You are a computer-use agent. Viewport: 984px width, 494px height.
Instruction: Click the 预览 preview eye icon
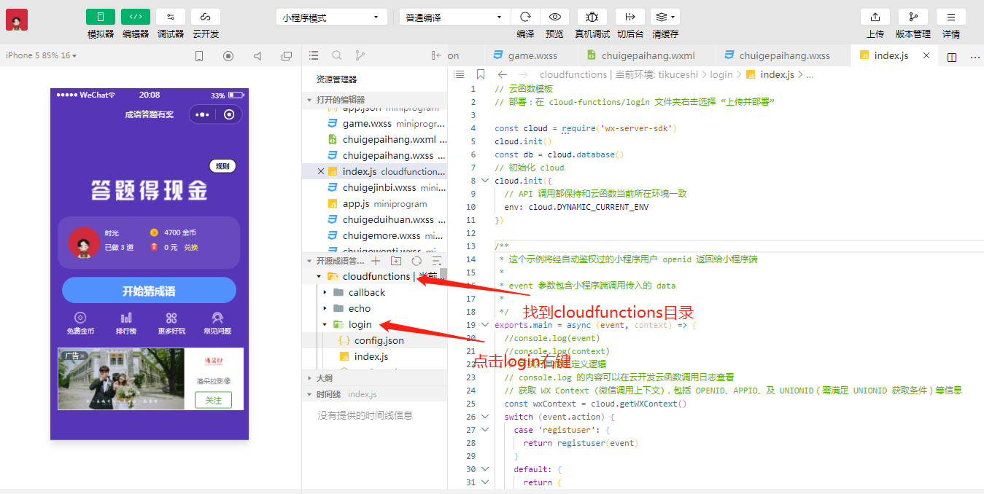(554, 17)
